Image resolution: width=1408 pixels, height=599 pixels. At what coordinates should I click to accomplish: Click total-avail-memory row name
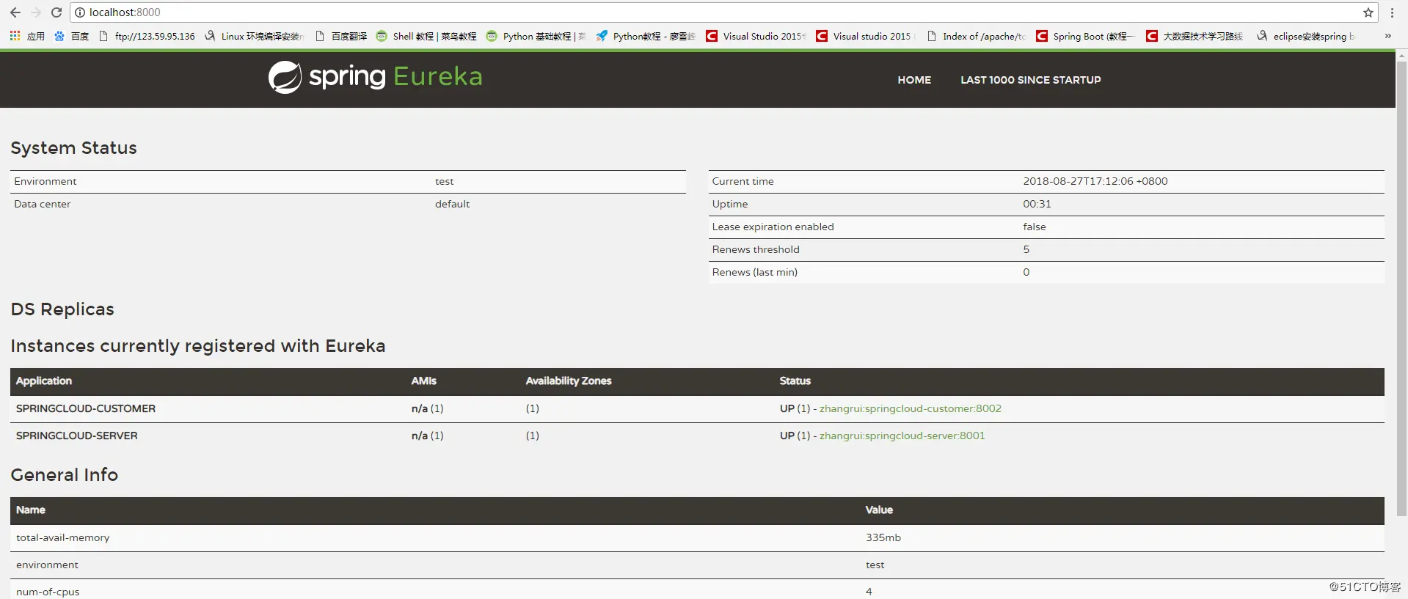(63, 537)
